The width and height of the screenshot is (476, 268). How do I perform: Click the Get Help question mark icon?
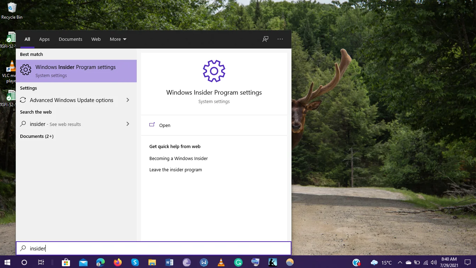[x=356, y=262]
